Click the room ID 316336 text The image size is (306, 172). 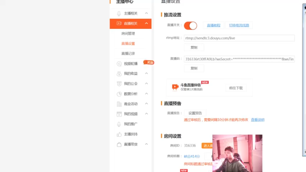click(190, 146)
